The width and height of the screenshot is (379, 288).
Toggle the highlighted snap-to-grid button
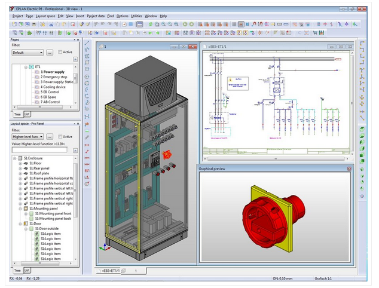pyautogui.click(x=241, y=24)
